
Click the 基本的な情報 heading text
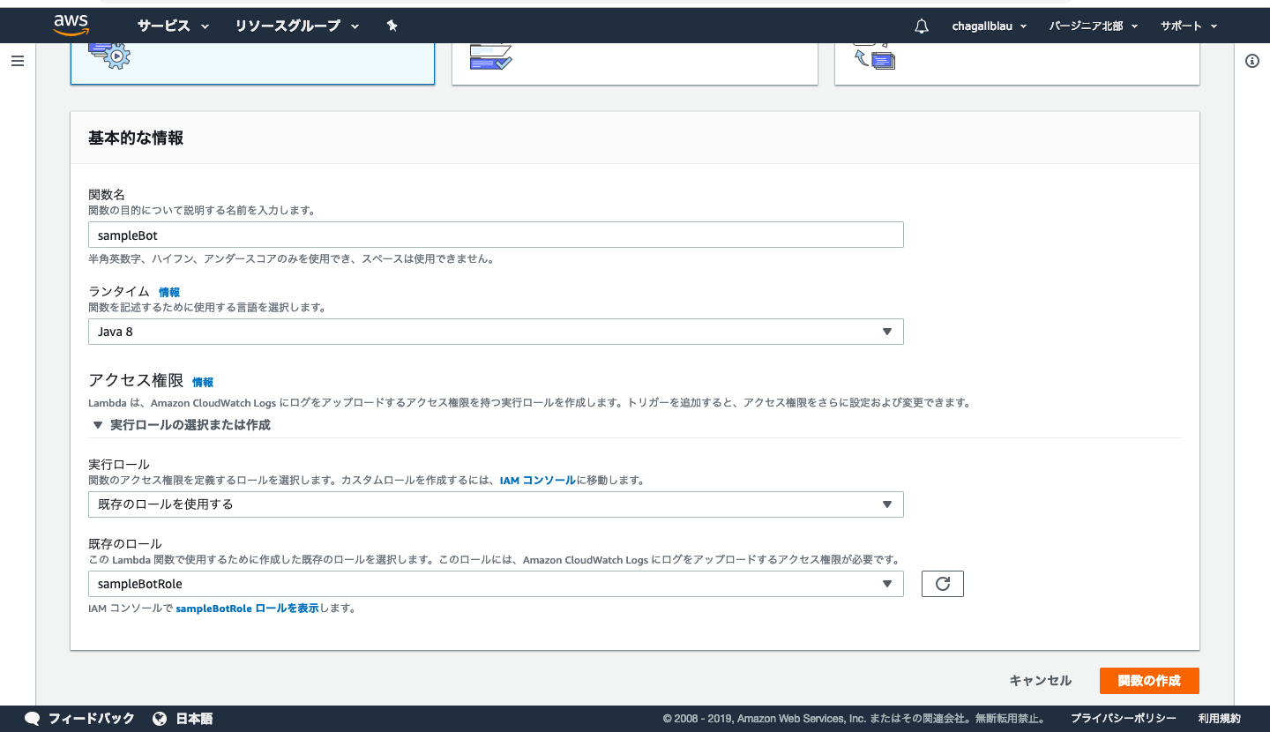(x=136, y=138)
